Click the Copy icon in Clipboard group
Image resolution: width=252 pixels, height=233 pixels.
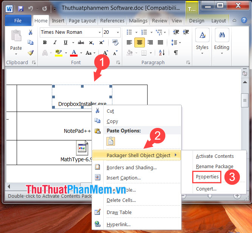coord(30,43)
